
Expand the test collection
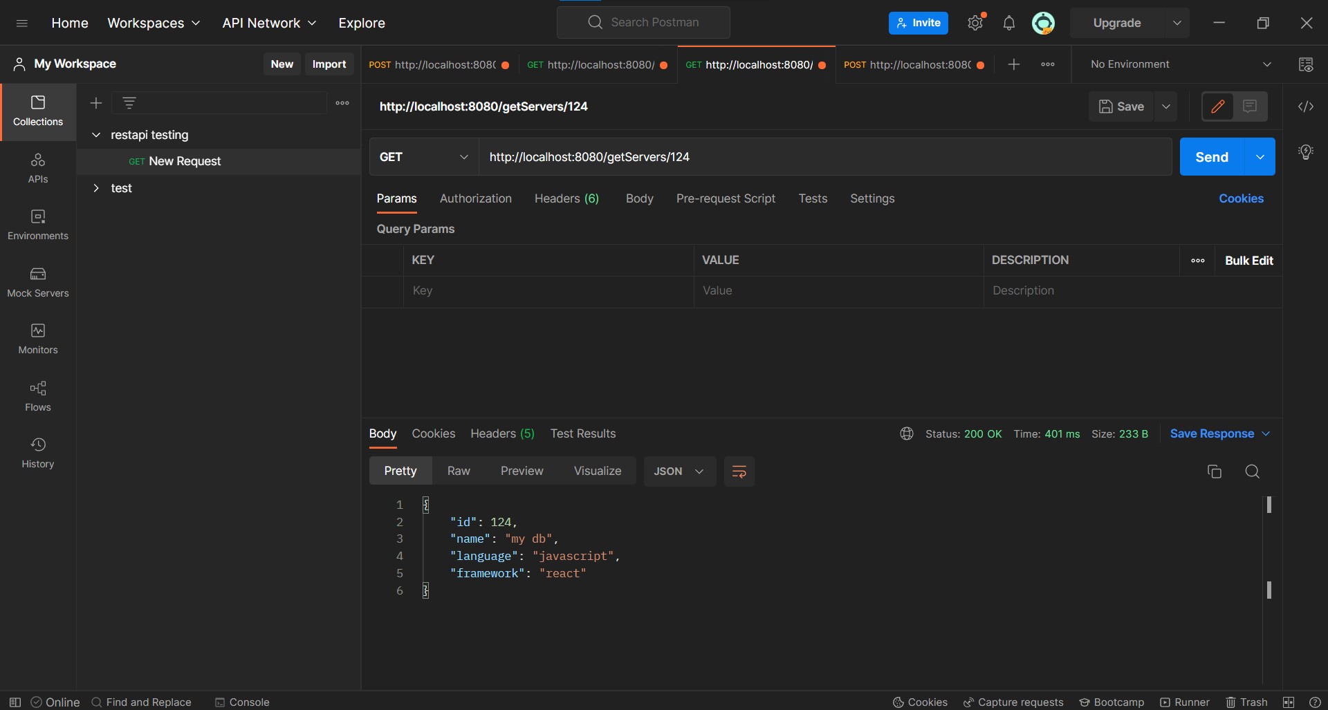coord(96,188)
